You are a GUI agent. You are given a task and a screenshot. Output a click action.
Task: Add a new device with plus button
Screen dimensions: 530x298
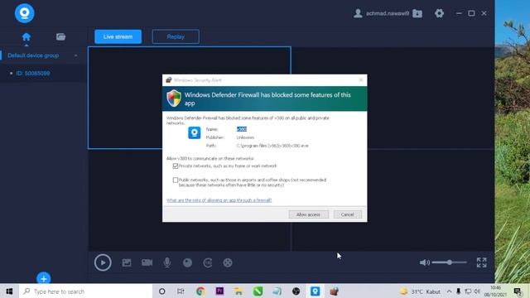coord(44,278)
